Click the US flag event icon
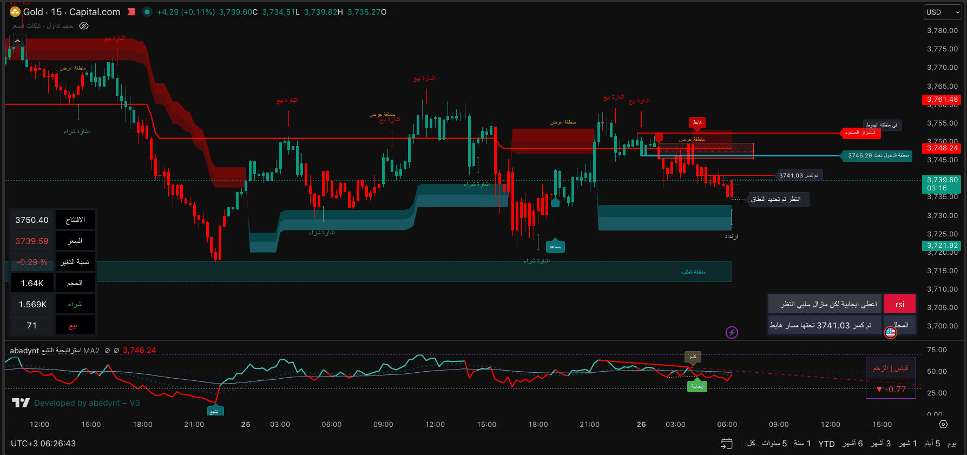The width and height of the screenshot is (967, 455). coord(890,332)
